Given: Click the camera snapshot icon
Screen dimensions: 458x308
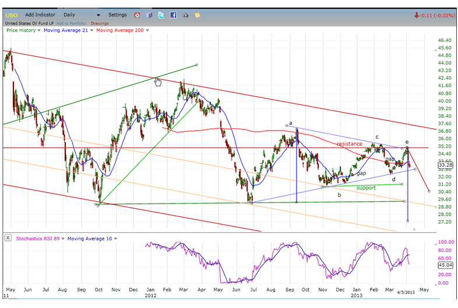Looking at the screenshot, I should (186, 15).
